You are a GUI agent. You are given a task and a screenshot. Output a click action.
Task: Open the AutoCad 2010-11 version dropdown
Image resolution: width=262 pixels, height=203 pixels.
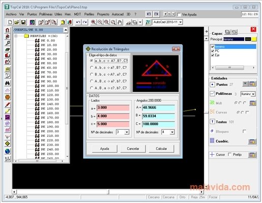click(181, 22)
